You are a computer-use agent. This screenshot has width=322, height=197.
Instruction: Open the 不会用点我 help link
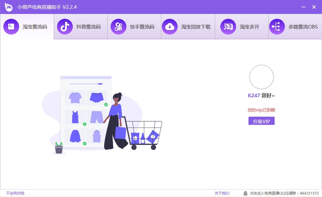click(x=15, y=193)
